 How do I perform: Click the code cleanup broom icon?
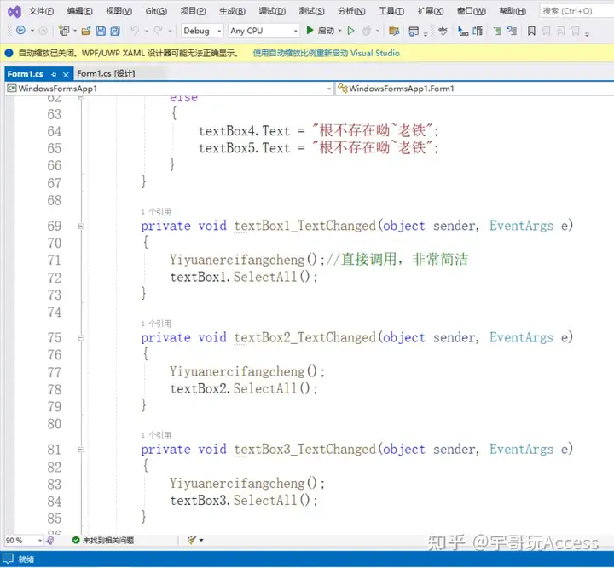pos(192,540)
